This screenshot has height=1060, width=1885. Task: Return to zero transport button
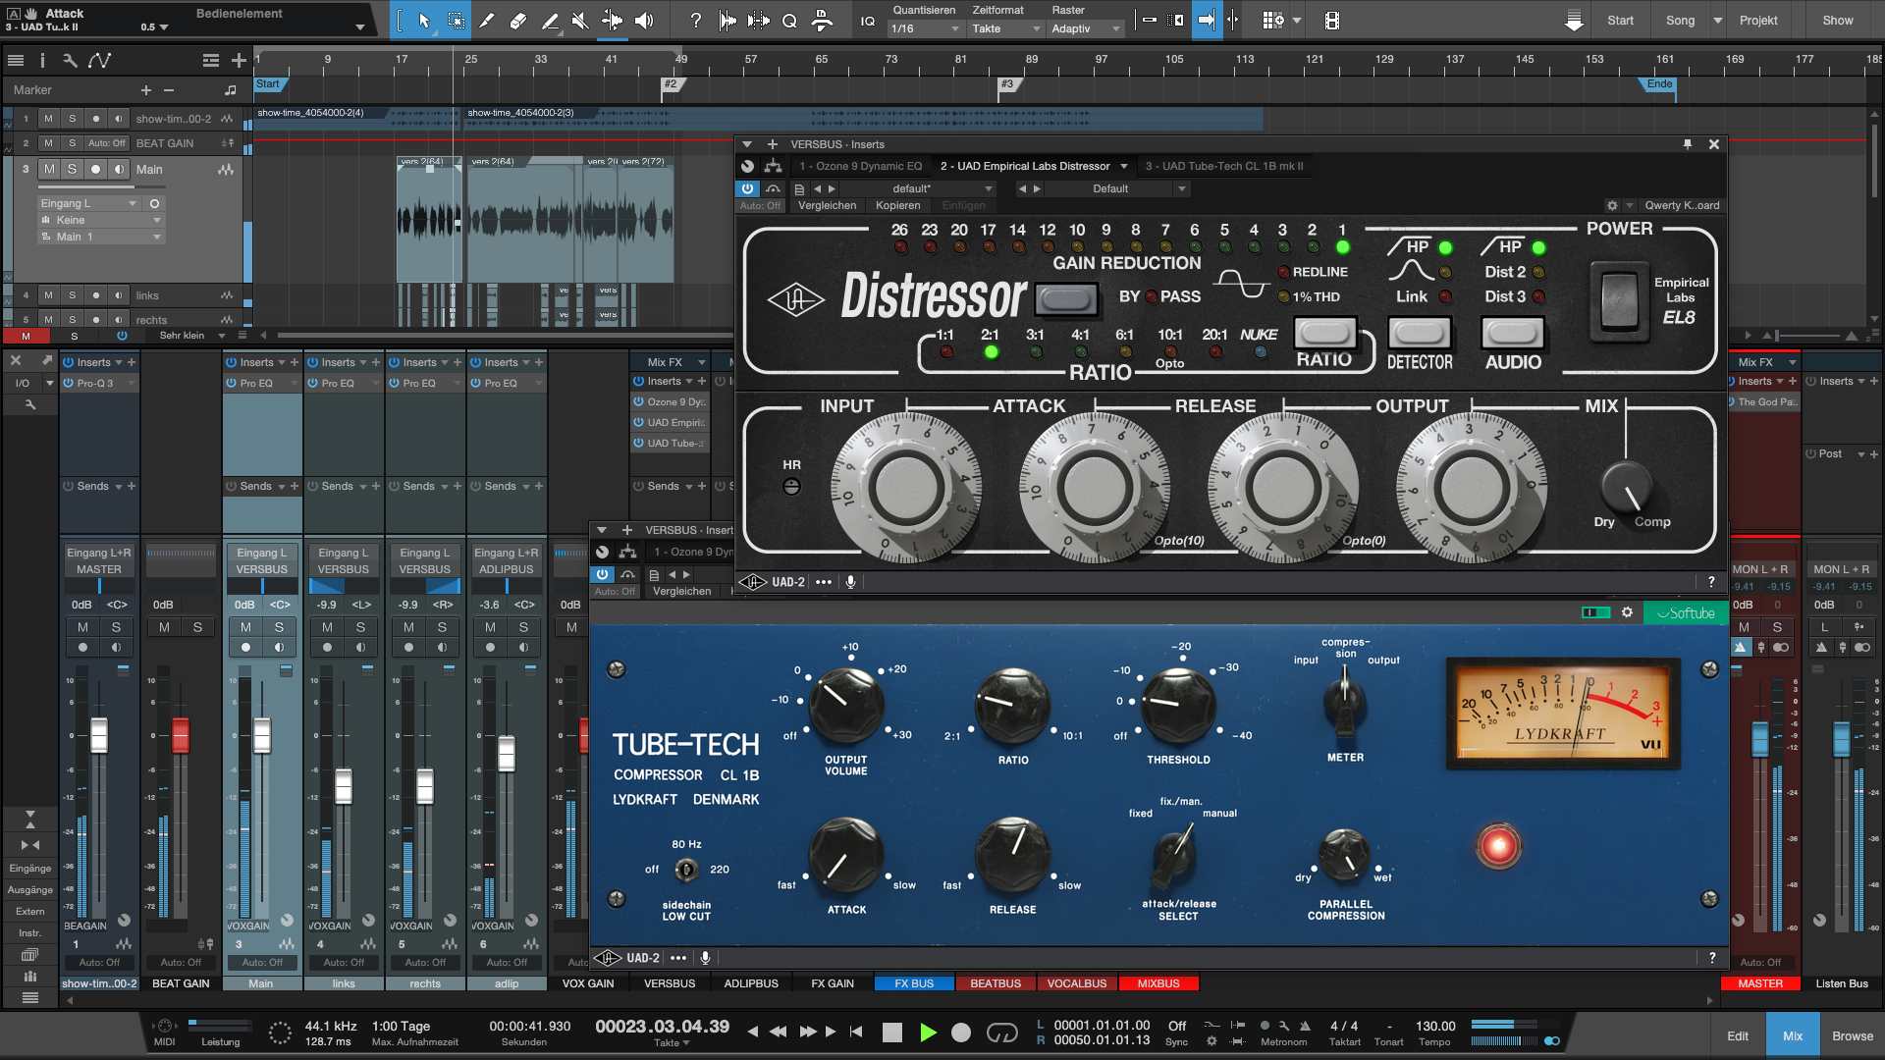[x=856, y=1032]
